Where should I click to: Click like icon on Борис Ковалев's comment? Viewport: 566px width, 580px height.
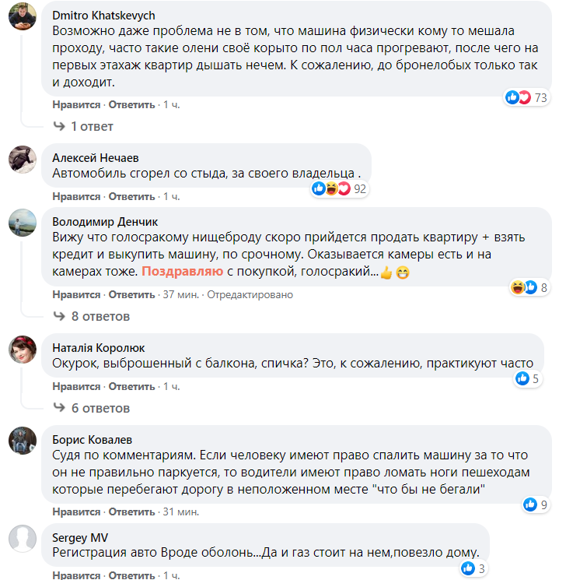tap(530, 504)
